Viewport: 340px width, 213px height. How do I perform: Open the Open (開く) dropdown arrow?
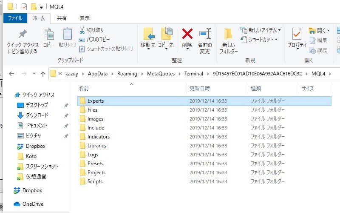(328, 30)
